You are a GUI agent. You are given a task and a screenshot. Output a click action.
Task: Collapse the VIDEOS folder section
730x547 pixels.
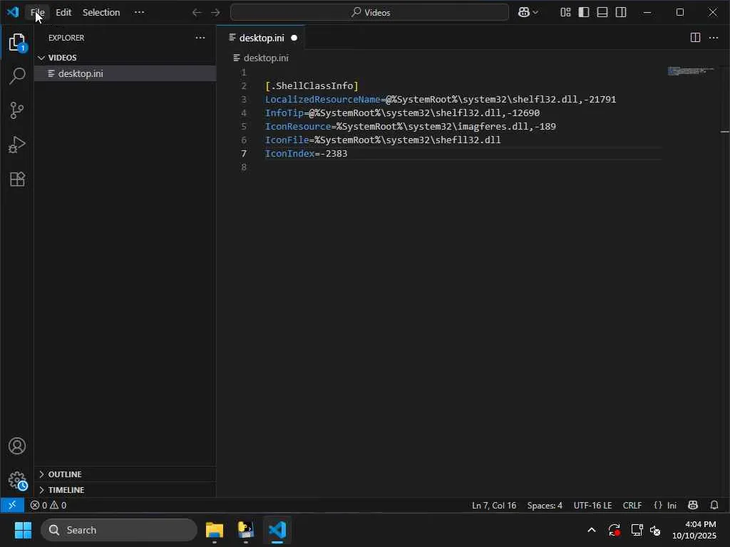pyautogui.click(x=62, y=58)
